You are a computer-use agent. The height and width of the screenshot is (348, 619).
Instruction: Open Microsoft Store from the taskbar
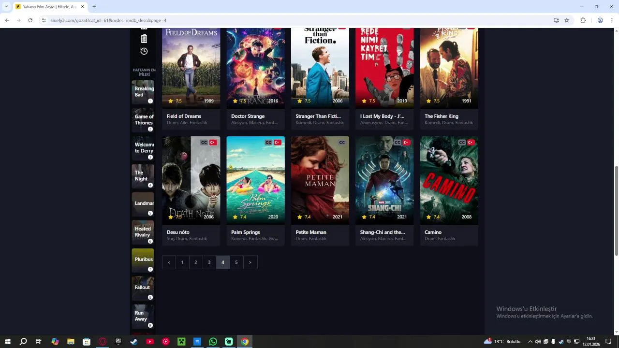pyautogui.click(x=87, y=342)
